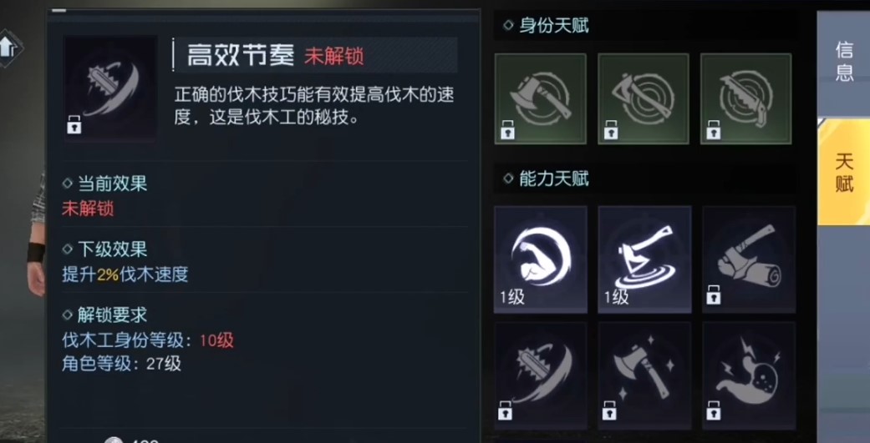Click the home arrow icon at left edge

pos(9,48)
